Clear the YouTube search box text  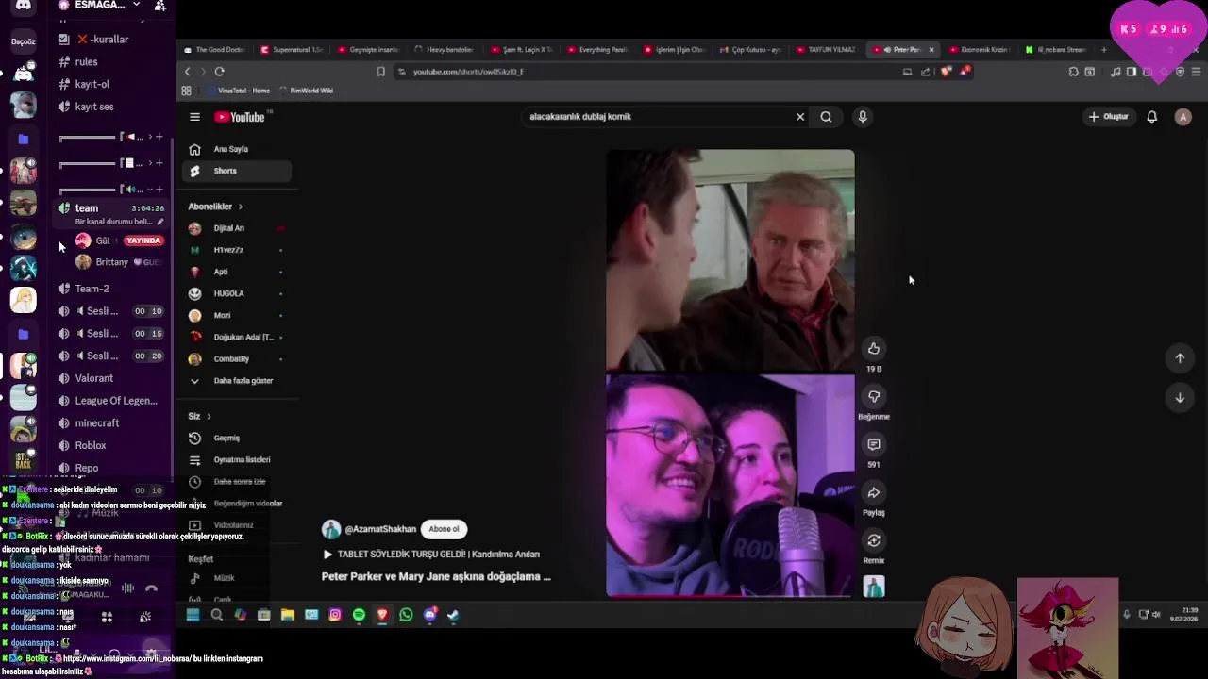800,117
